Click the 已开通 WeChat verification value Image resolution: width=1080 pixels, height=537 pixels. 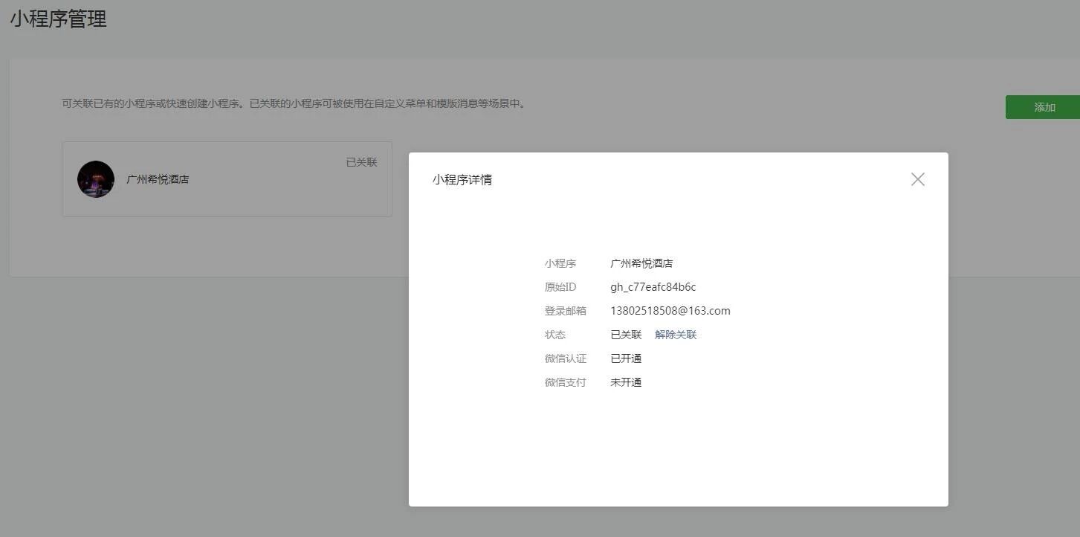[x=626, y=358]
